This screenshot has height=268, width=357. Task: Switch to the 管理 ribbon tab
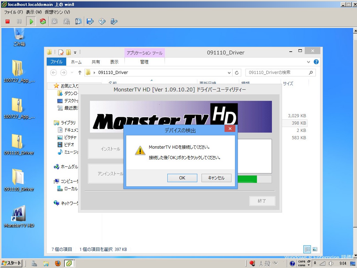(144, 62)
